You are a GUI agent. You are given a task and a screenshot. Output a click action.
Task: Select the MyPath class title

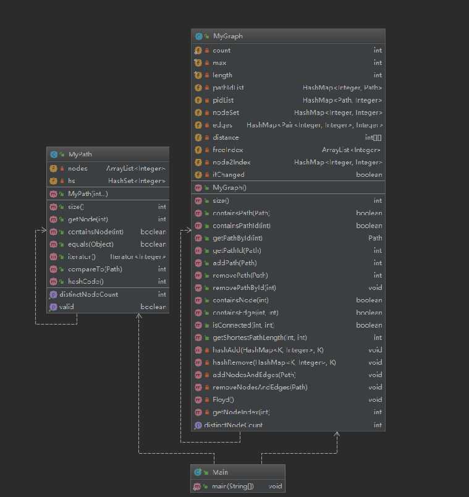click(80, 155)
